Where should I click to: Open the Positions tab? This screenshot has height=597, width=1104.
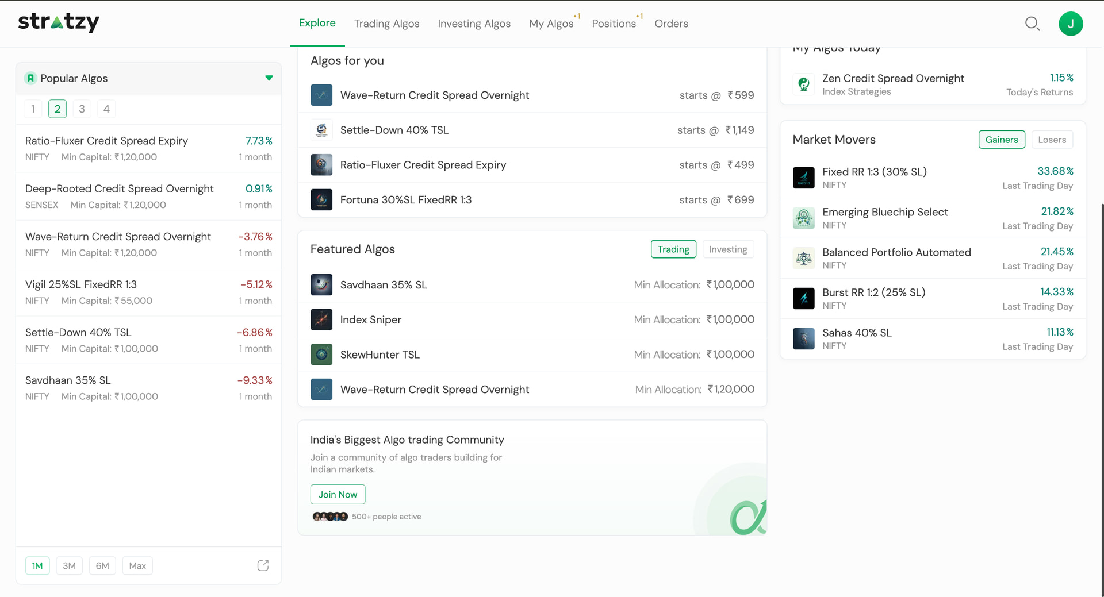614,24
